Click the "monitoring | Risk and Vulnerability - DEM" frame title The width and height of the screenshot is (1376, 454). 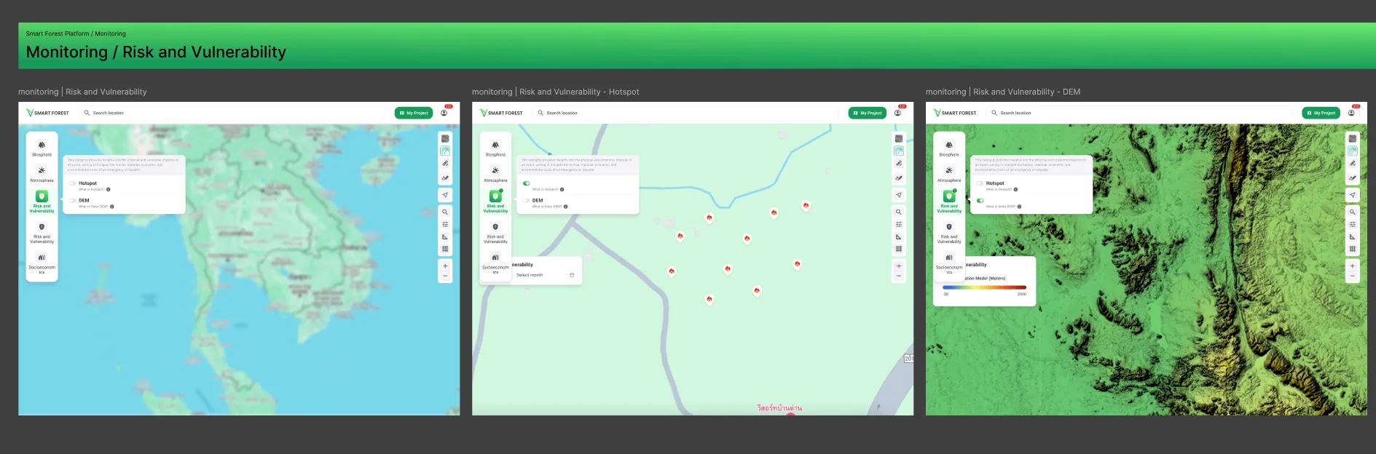[1003, 92]
